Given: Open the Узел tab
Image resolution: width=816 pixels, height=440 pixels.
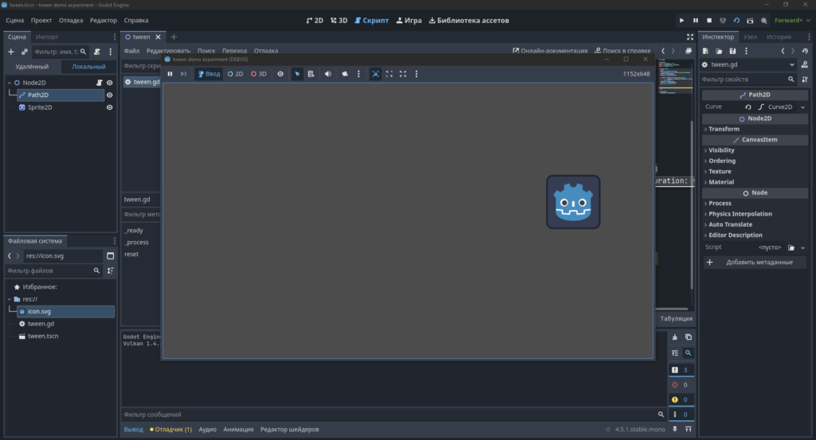Looking at the screenshot, I should (x=750, y=37).
